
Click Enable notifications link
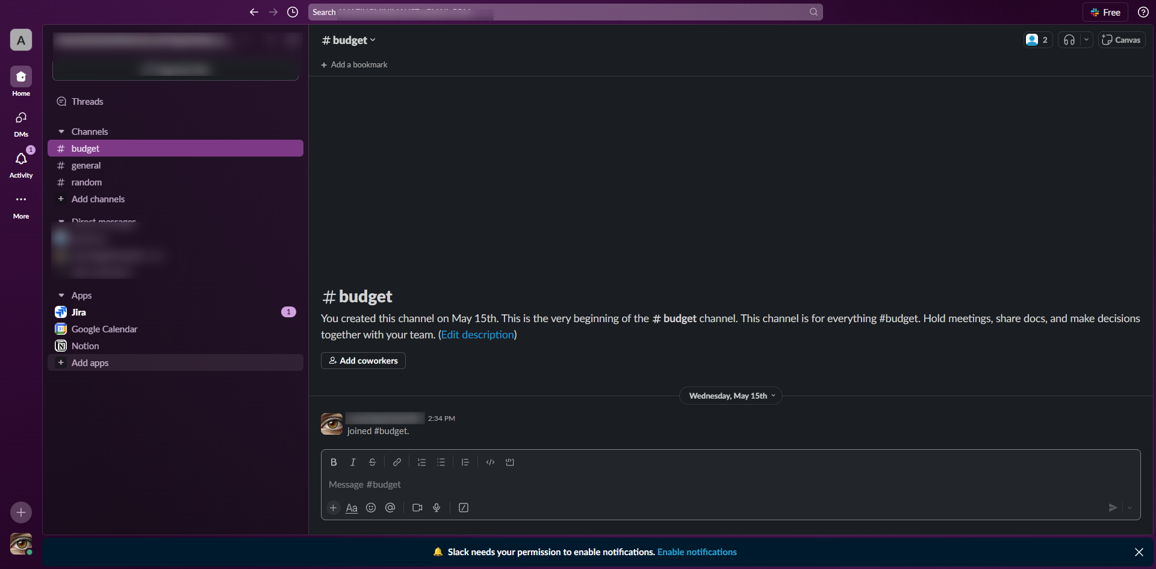pos(697,552)
